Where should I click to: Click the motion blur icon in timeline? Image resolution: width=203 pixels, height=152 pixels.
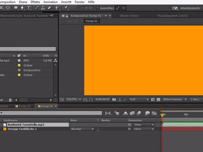(139, 113)
